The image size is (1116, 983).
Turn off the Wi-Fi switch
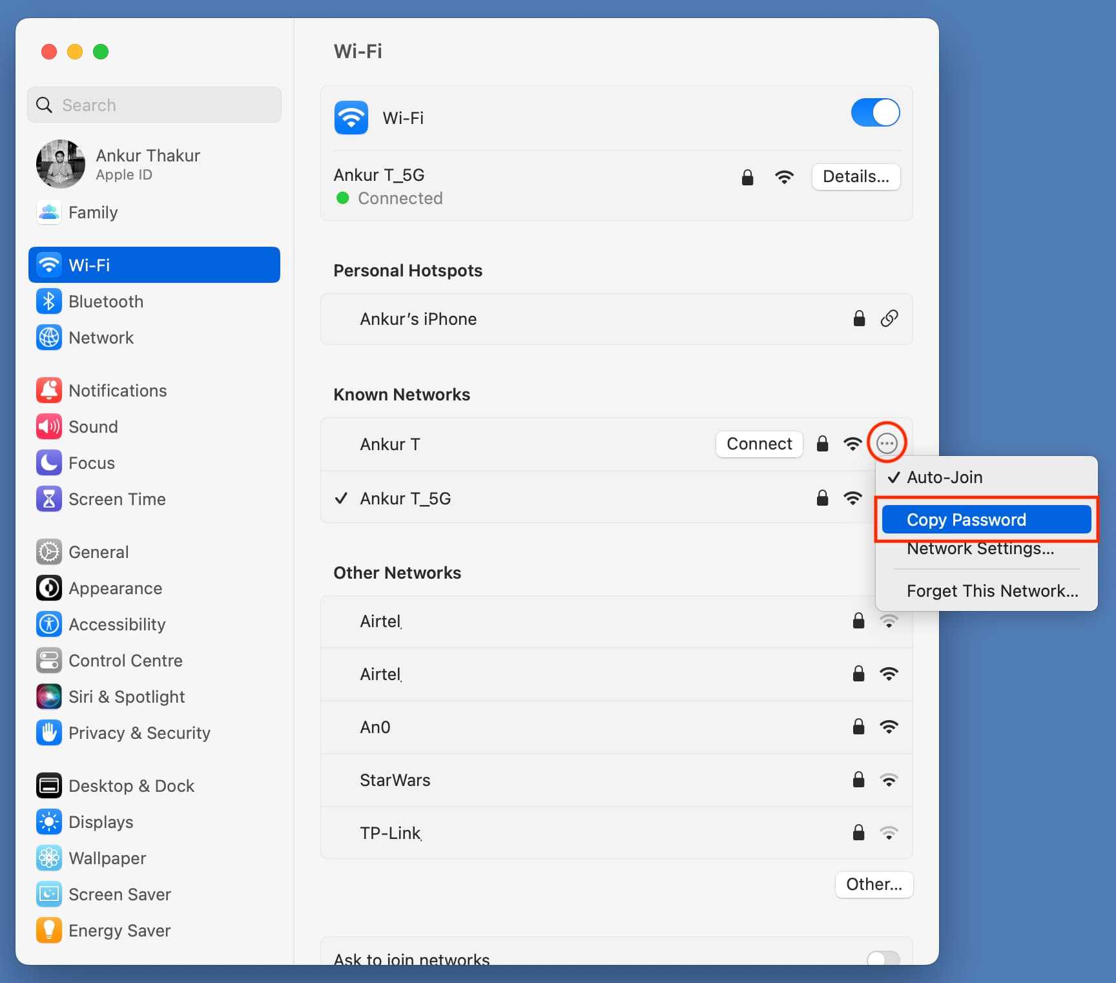pos(875,113)
